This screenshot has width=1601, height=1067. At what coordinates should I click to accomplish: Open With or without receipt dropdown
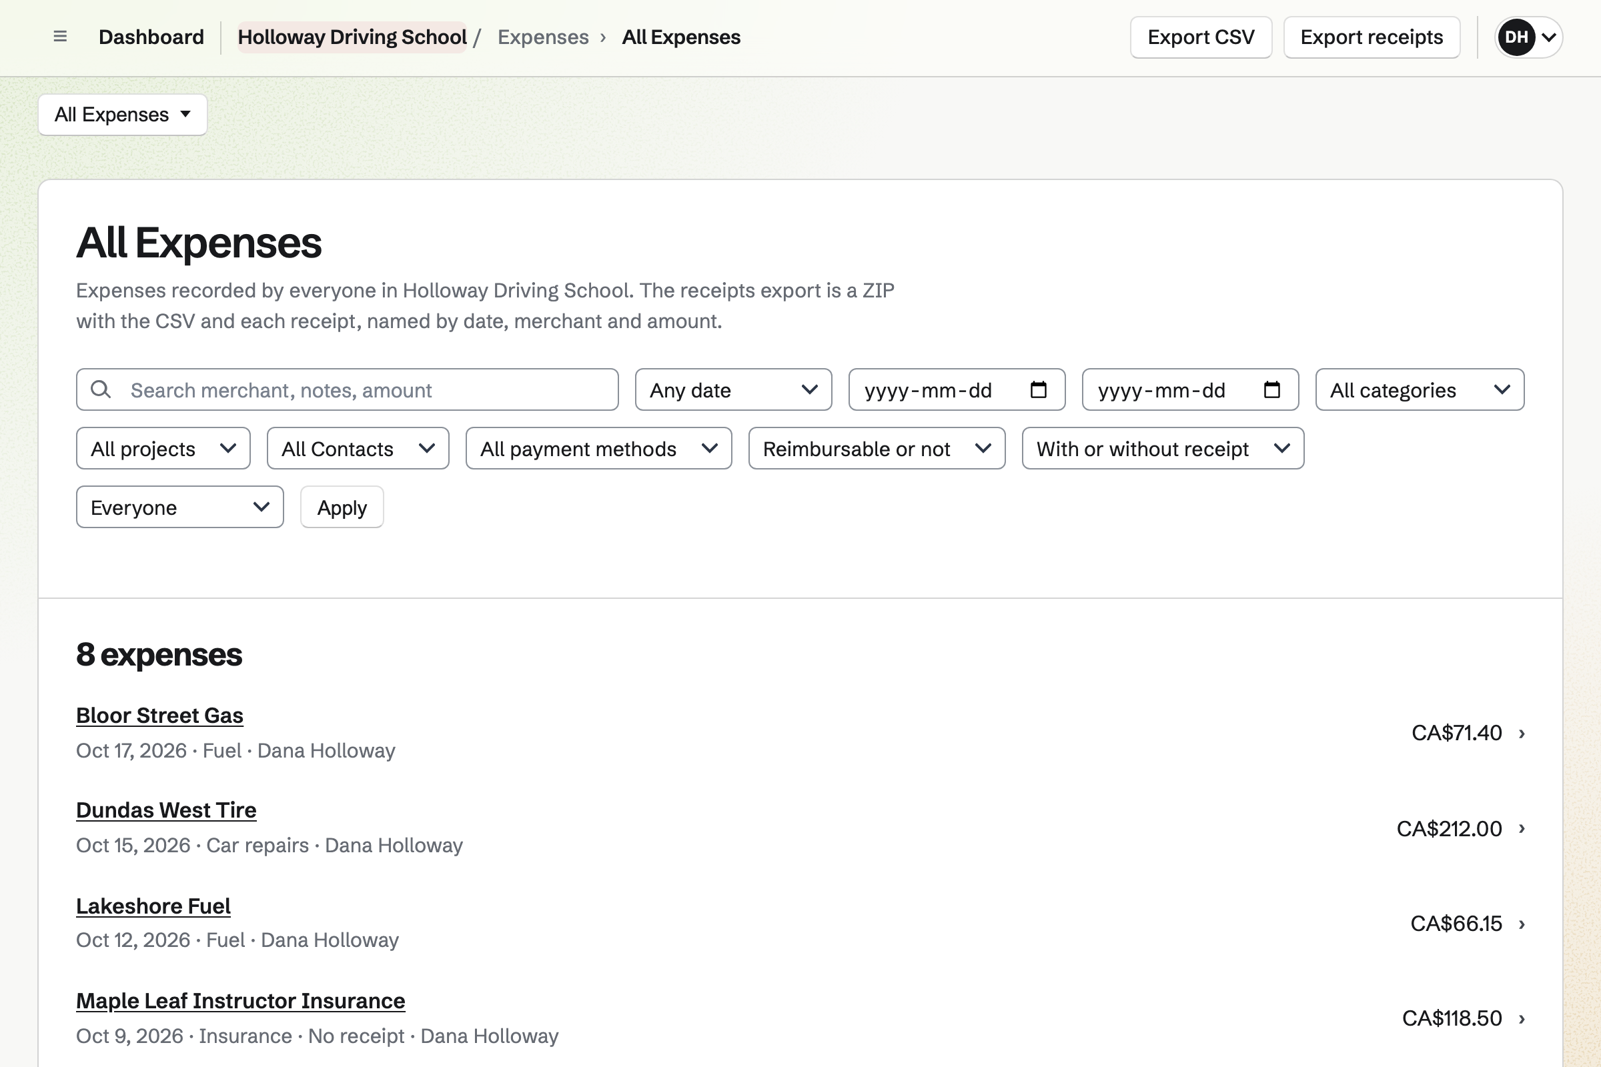coord(1163,448)
